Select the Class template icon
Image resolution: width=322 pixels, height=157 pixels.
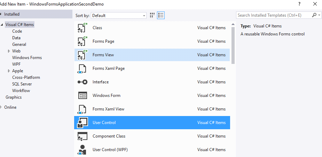(x=83, y=28)
